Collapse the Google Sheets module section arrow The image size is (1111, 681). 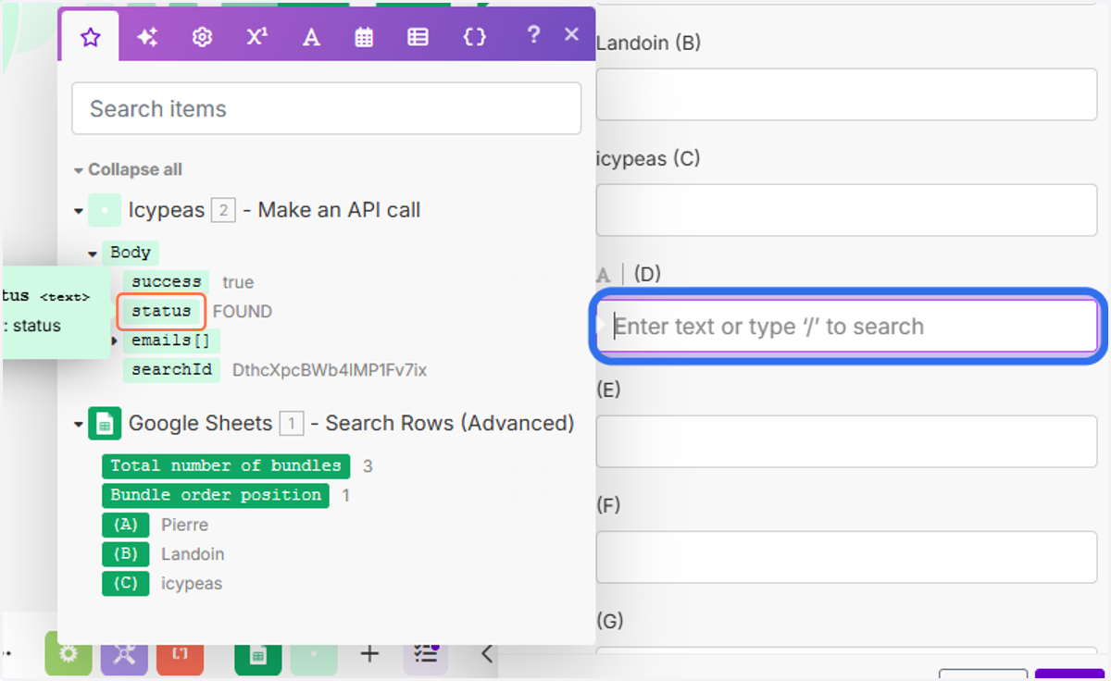point(78,424)
